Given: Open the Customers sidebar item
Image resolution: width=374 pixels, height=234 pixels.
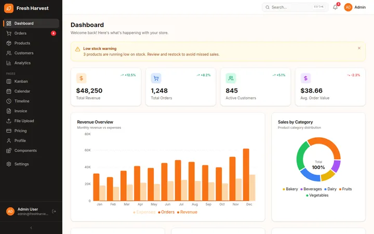Looking at the screenshot, I should [31, 53].
